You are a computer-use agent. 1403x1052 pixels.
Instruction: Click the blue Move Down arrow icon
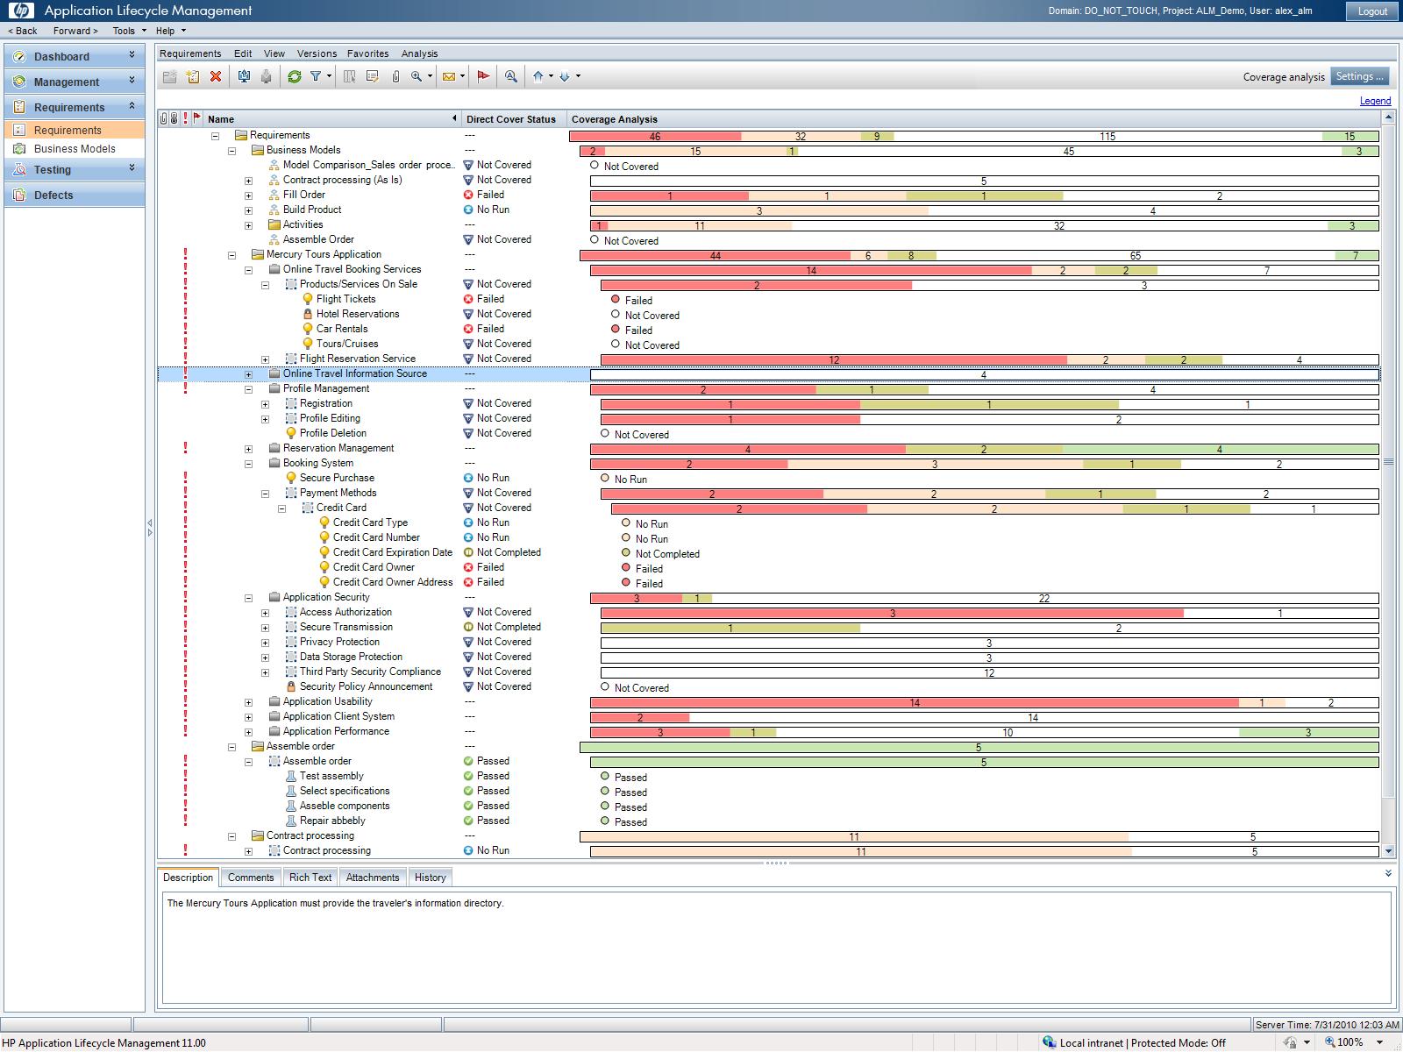(565, 77)
